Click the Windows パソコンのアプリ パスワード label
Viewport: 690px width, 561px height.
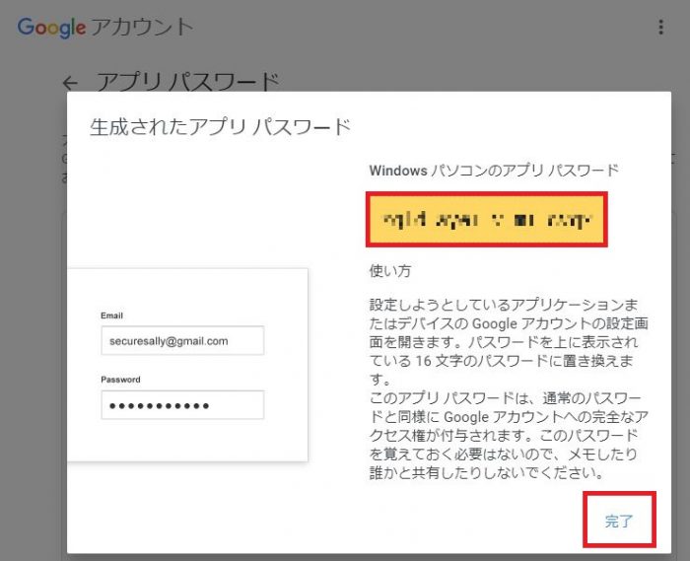click(494, 170)
